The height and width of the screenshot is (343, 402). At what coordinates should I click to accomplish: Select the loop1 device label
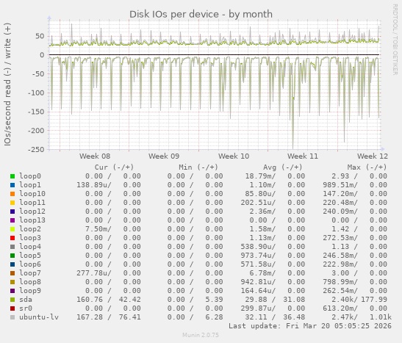click(30, 185)
